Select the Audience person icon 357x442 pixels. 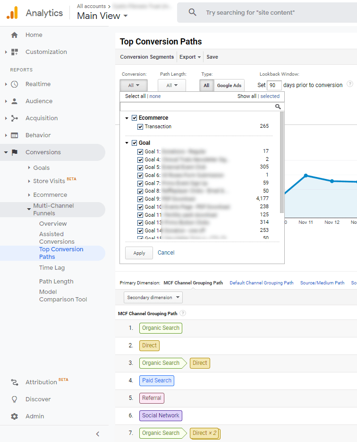tap(14, 101)
